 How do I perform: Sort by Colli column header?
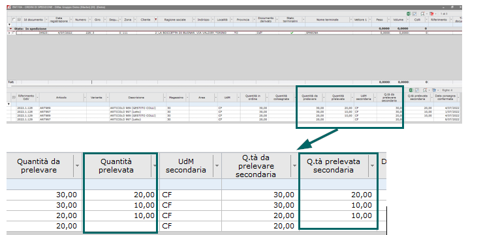coord(417,20)
